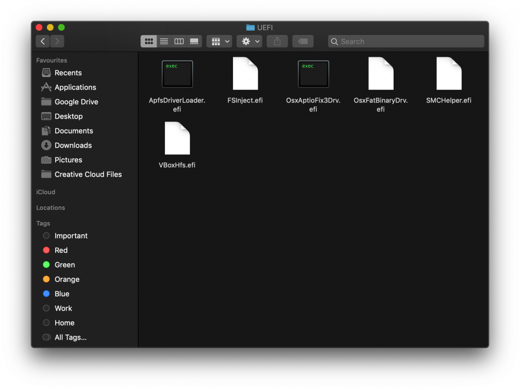Expand the iCloud sidebar section
520x389 pixels.
[x=46, y=192]
